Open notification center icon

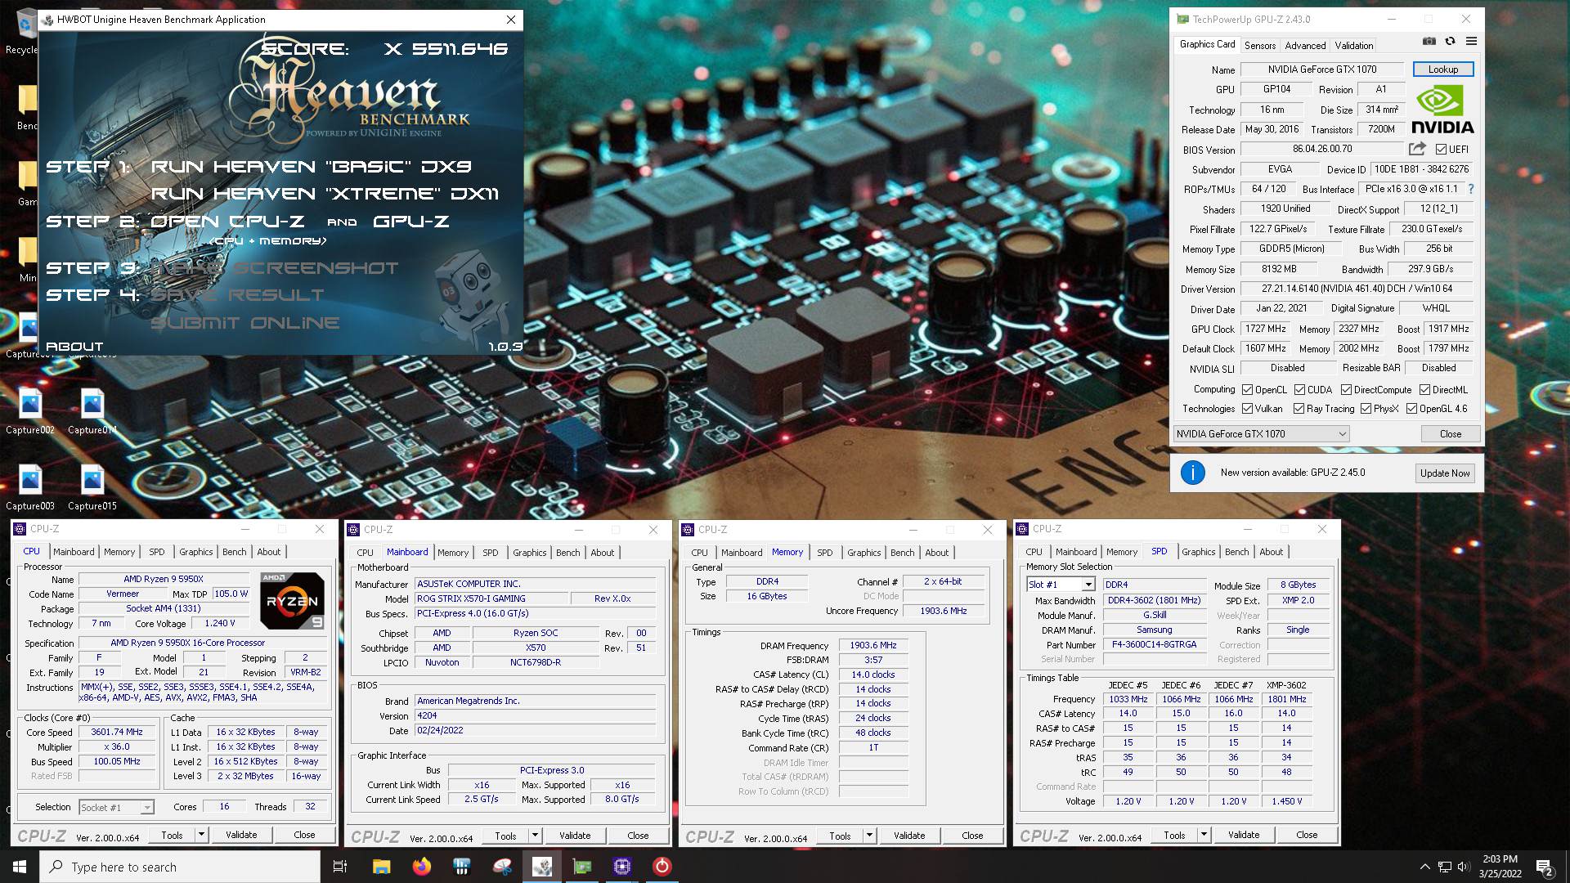tap(1545, 867)
